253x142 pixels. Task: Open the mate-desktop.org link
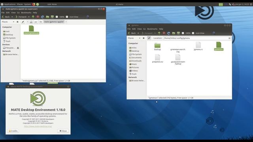[38, 126]
